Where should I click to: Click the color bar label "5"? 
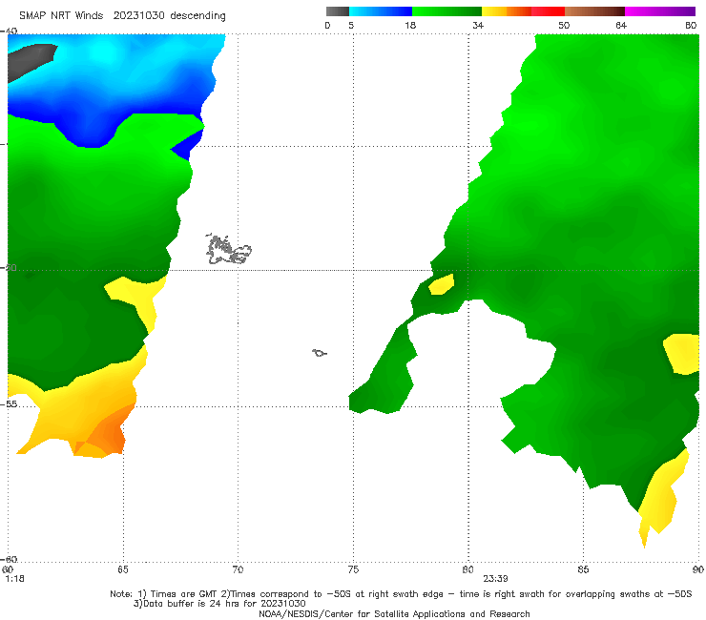coord(351,26)
